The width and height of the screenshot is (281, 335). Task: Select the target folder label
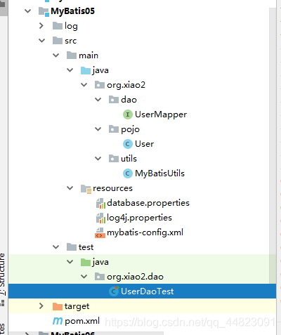pyautogui.click(x=77, y=306)
